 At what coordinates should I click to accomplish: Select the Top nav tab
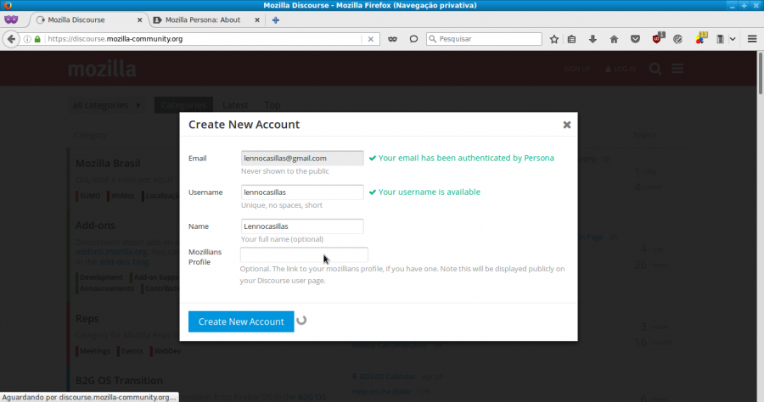272,105
